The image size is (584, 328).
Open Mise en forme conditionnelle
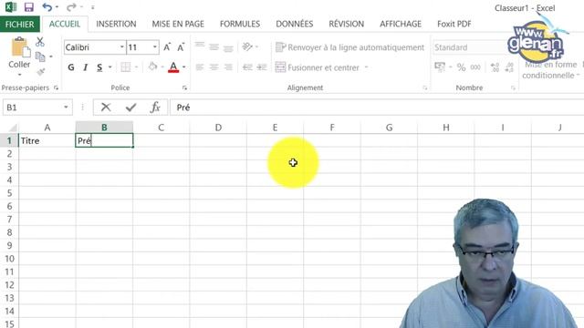pos(550,69)
